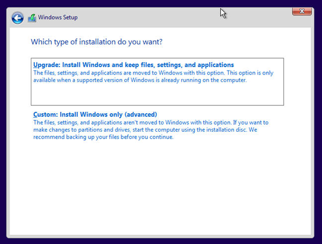Click the underlined U in Upgrade

coord(36,65)
